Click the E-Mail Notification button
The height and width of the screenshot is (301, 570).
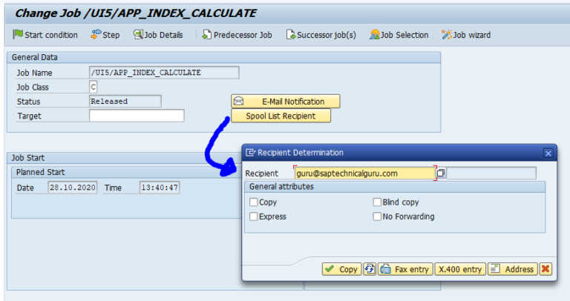285,101
